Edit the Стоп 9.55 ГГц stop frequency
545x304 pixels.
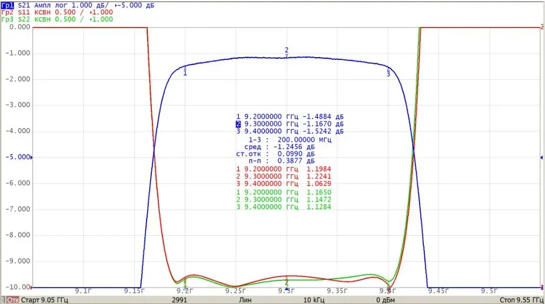point(521,300)
